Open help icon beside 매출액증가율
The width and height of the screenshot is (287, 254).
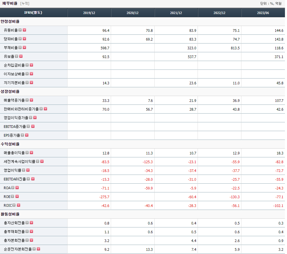(27, 100)
